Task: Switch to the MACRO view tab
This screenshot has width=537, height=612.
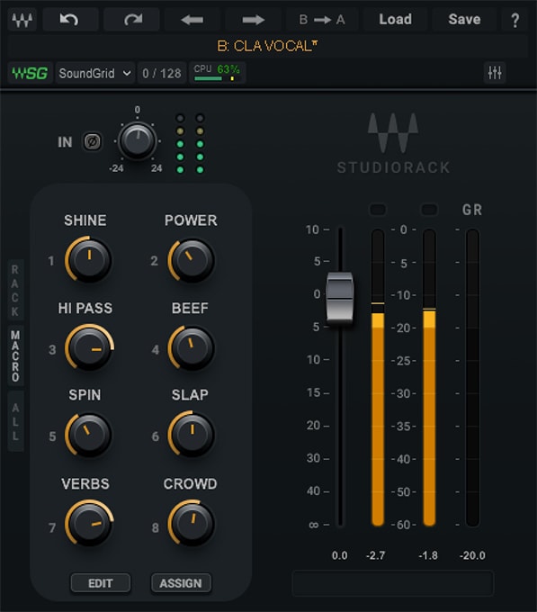Action: point(15,356)
